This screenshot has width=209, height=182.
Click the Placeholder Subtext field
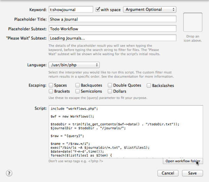point(113,29)
